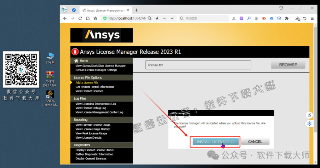Select Gather Diagnostic Information

coord(94,154)
